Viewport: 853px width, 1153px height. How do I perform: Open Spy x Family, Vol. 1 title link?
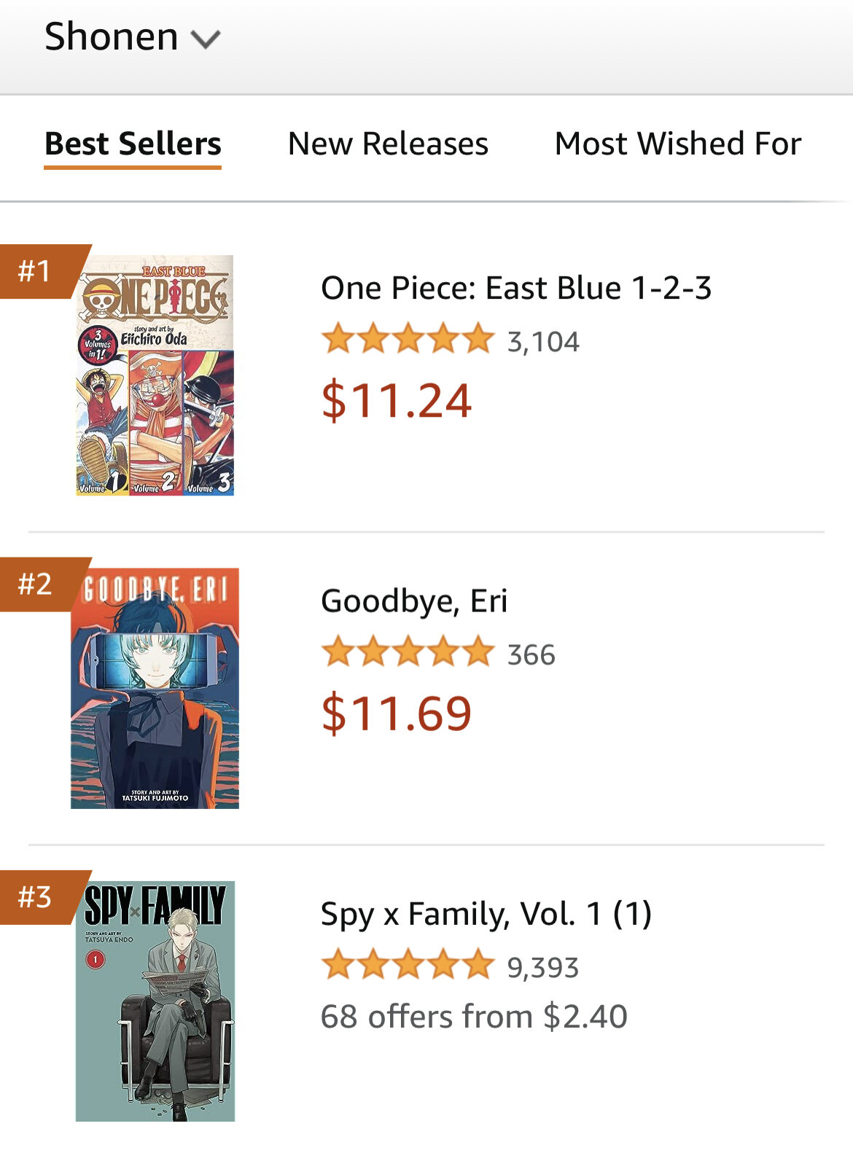point(486,914)
